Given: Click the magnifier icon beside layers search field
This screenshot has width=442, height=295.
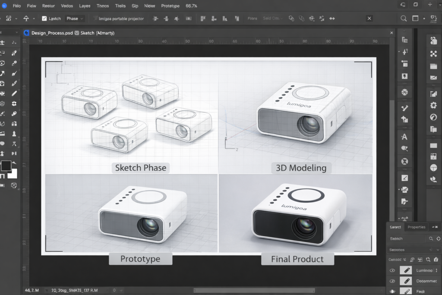Looking at the screenshot, I should [431, 238].
